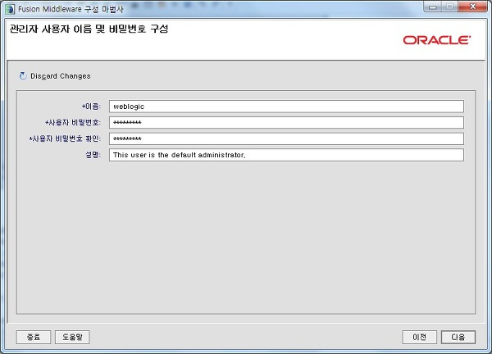Click the 종료 exit button

[x=34, y=337]
